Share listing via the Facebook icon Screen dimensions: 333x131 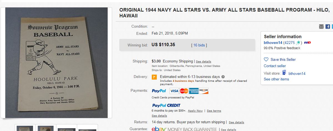tap(328, 27)
